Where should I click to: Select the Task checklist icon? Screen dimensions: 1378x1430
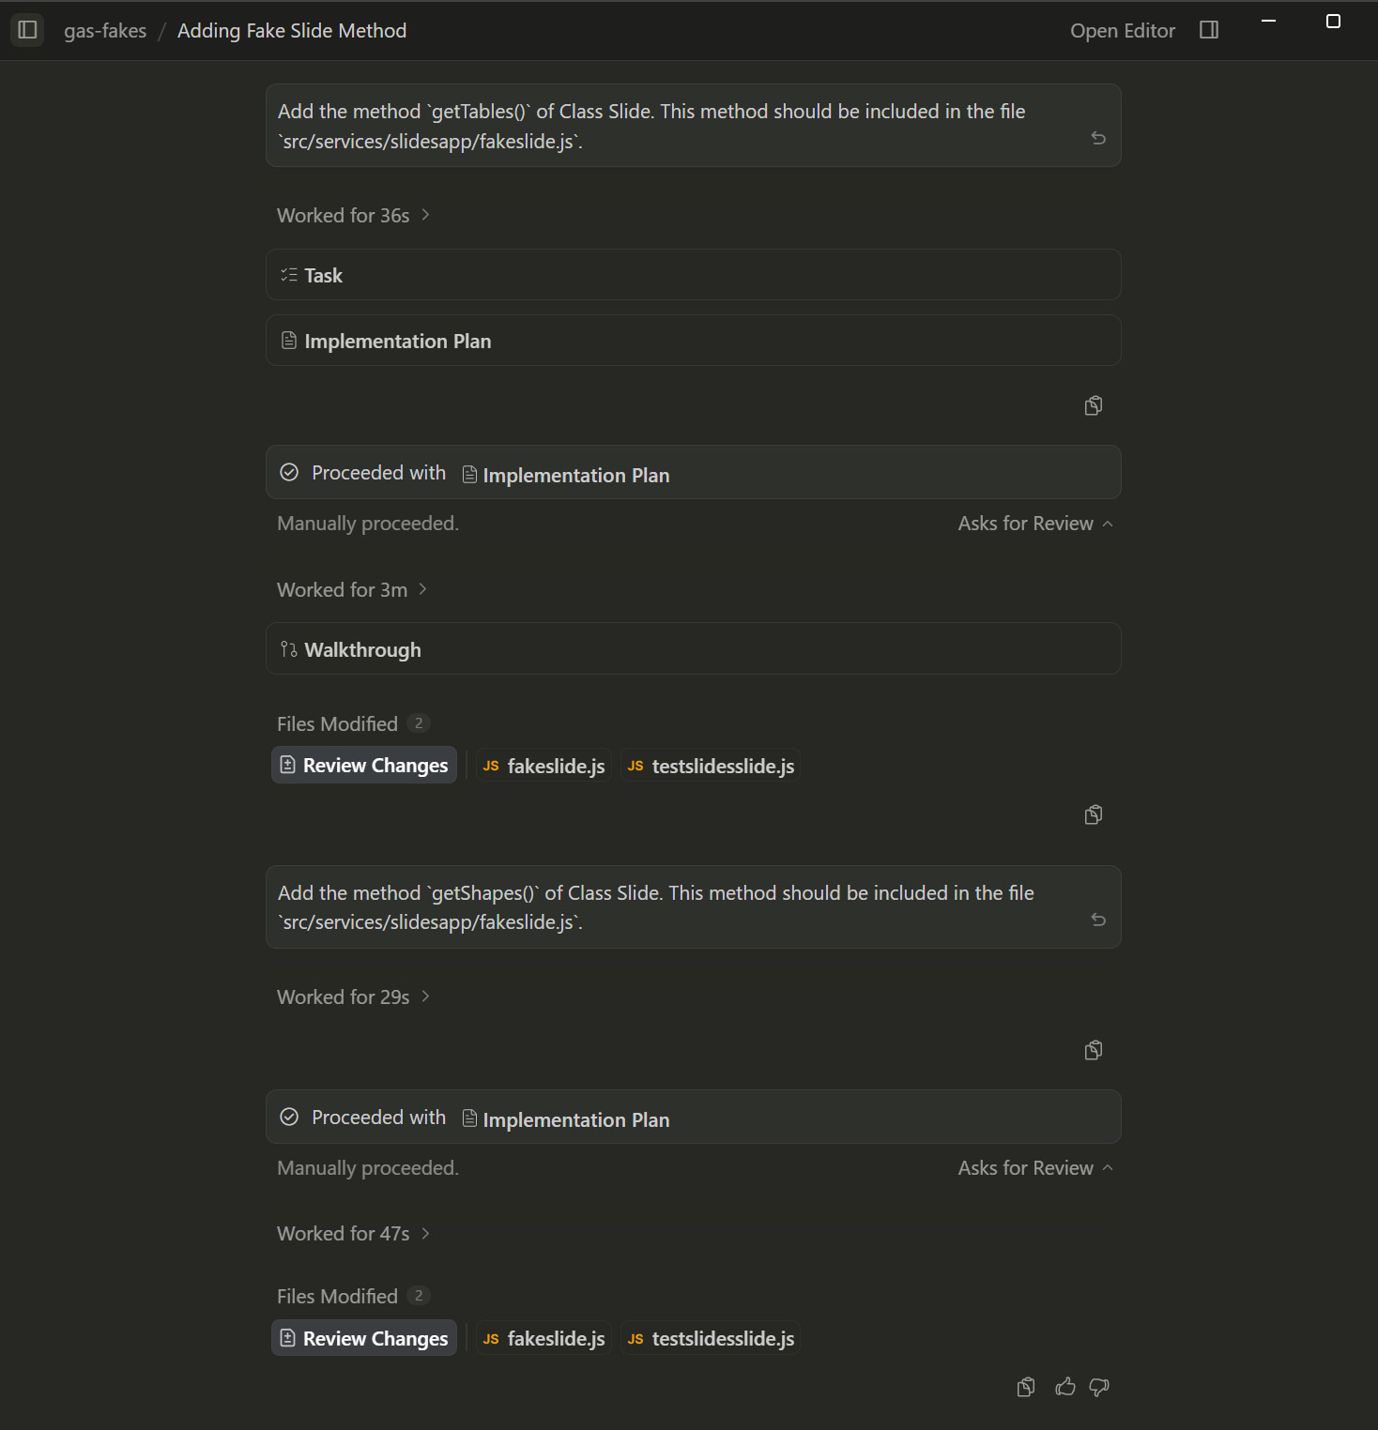coord(288,274)
